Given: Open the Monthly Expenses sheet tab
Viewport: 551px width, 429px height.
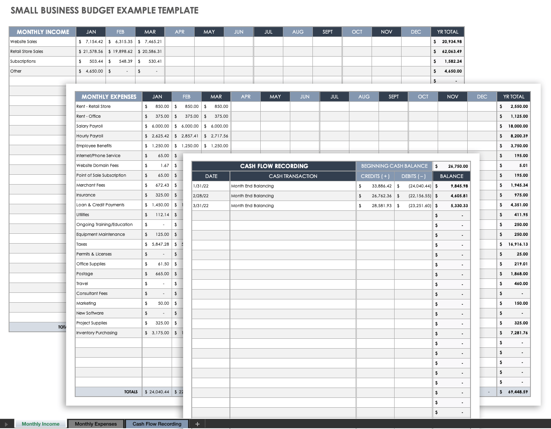Looking at the screenshot, I should pyautogui.click(x=96, y=424).
